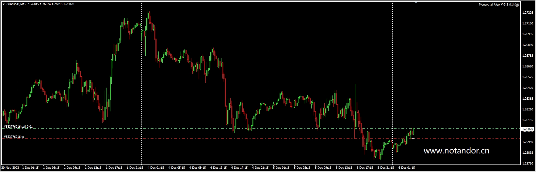Select the #583776016 sell 0.01 order label

(18, 127)
